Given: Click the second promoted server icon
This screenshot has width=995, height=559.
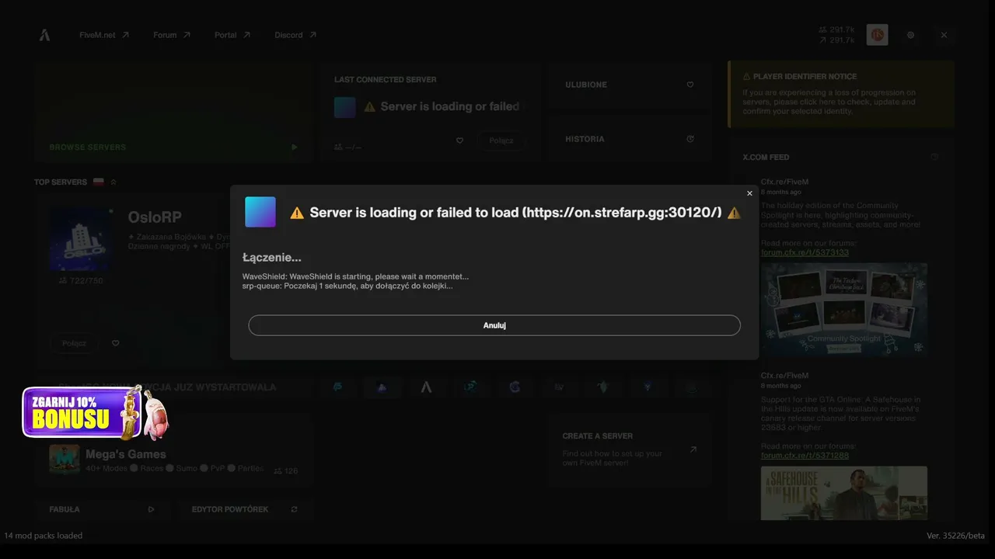Looking at the screenshot, I should click(382, 387).
